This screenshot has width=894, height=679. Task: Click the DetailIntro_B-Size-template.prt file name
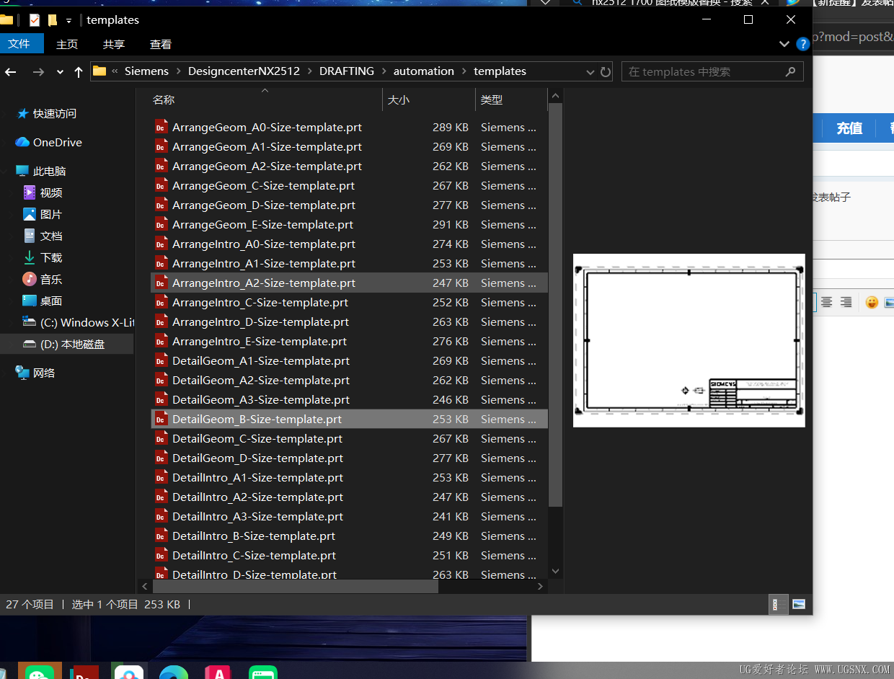pyautogui.click(x=254, y=536)
